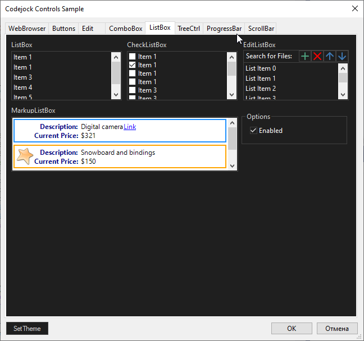Click the OK button
Screen dimensions: 364x341
coord(292,329)
